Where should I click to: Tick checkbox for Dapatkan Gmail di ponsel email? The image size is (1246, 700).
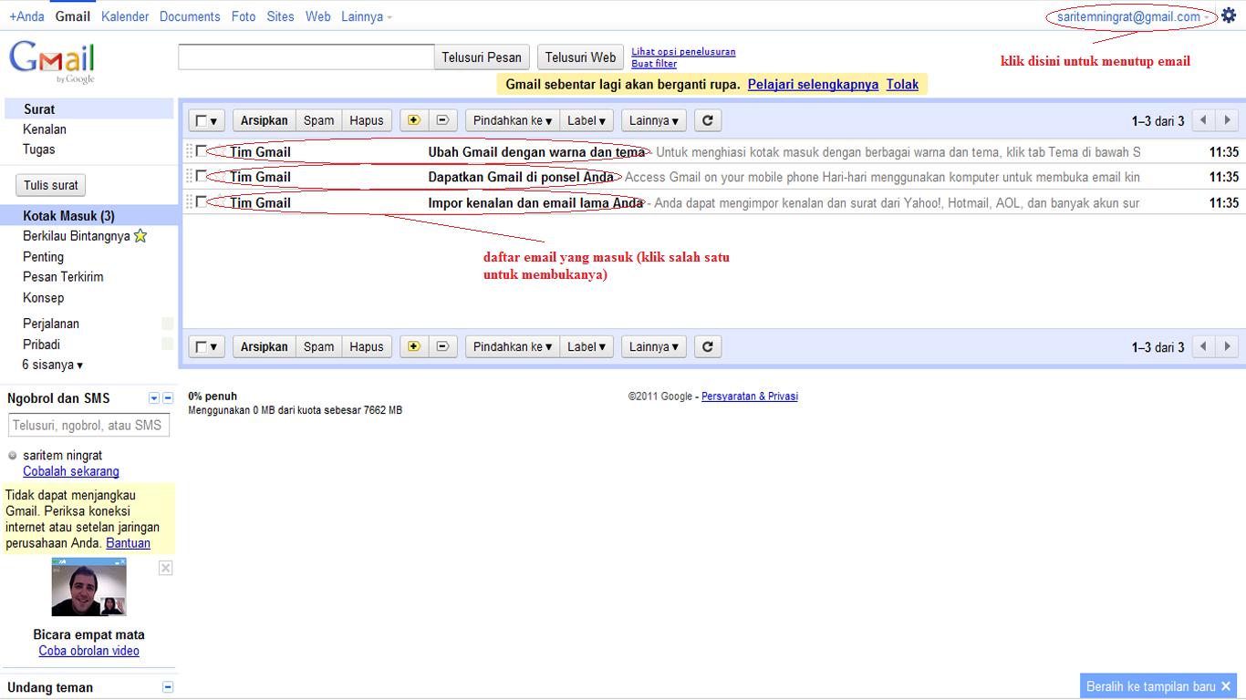(x=201, y=176)
